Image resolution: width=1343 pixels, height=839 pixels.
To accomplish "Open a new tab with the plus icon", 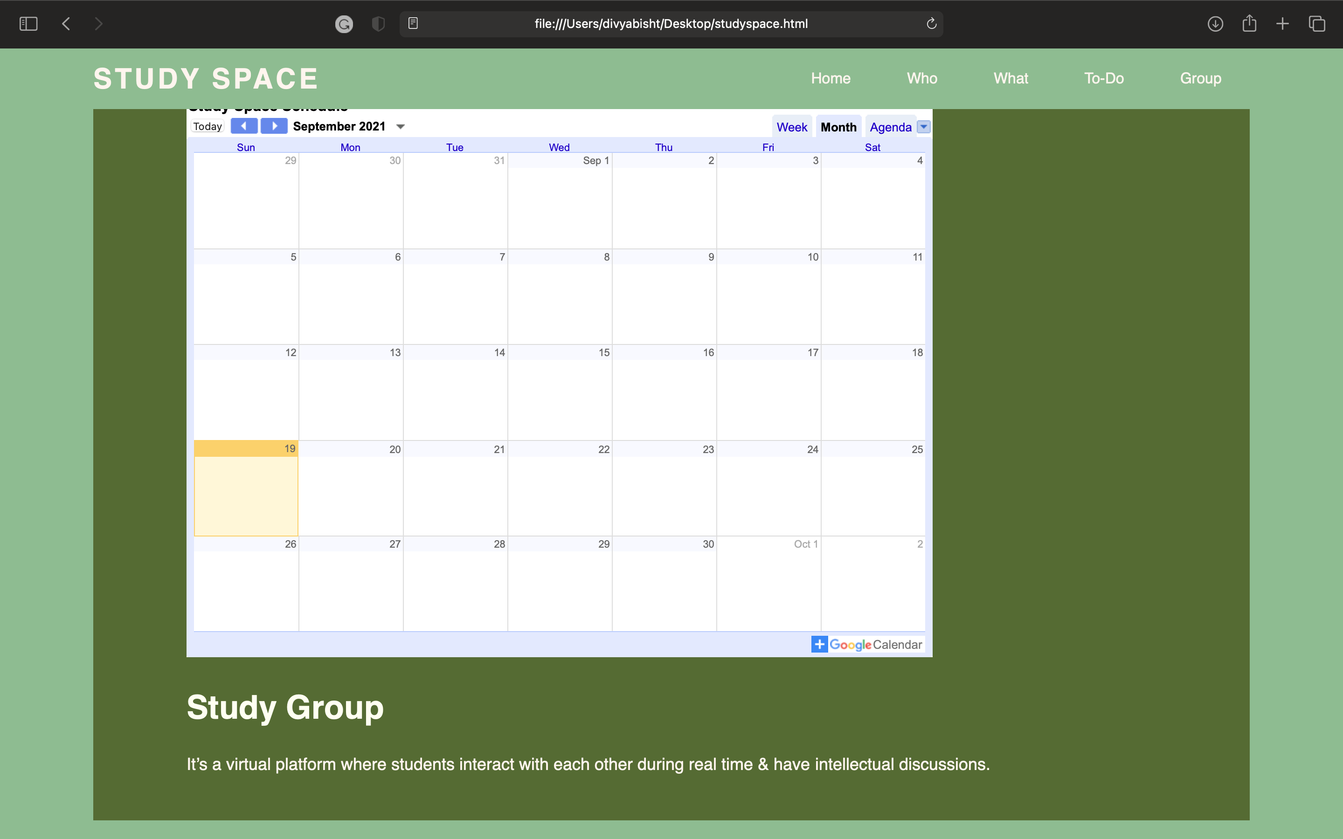I will pyautogui.click(x=1282, y=24).
